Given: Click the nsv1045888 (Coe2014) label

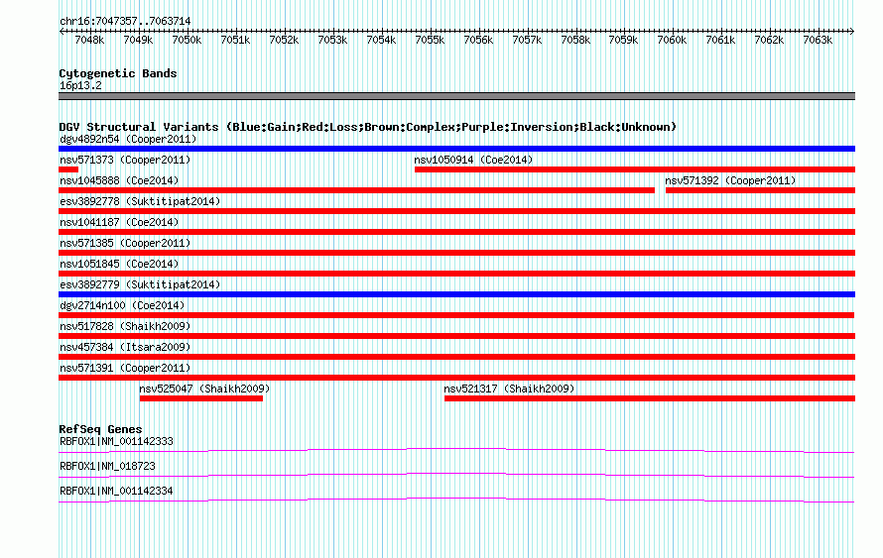Looking at the screenshot, I should coord(119,180).
